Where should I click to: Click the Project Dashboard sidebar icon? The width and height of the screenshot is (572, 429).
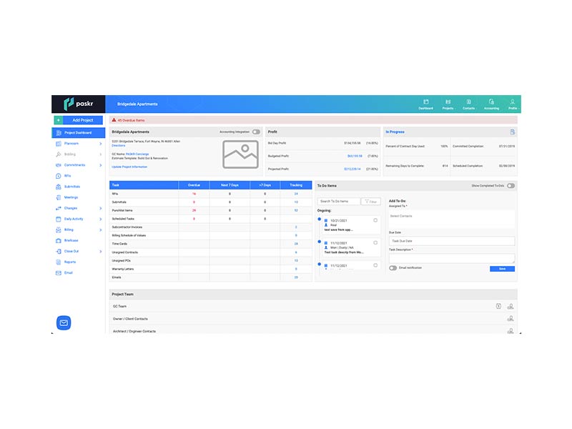59,133
